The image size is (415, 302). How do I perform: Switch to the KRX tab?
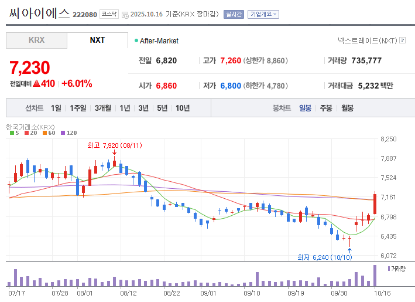pyautogui.click(x=36, y=40)
